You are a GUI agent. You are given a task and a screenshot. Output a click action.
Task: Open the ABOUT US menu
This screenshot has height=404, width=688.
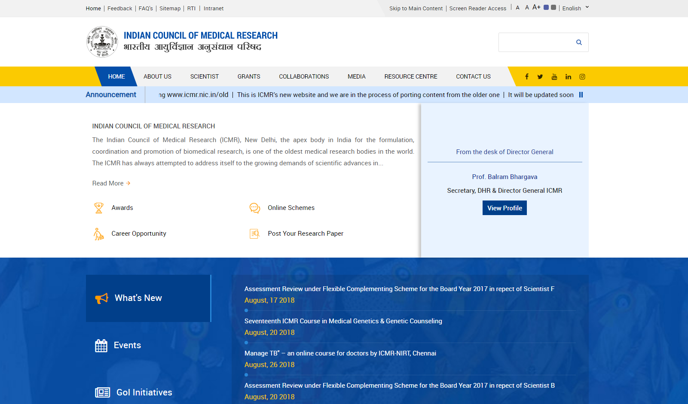[157, 76]
